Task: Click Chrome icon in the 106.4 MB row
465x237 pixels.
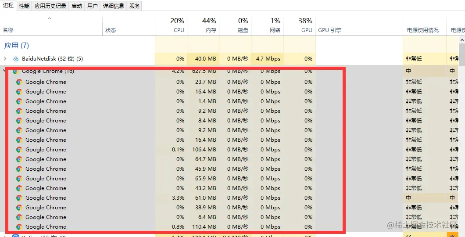Action: click(19, 150)
